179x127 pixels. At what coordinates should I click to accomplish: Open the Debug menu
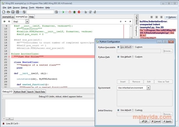[24, 7]
